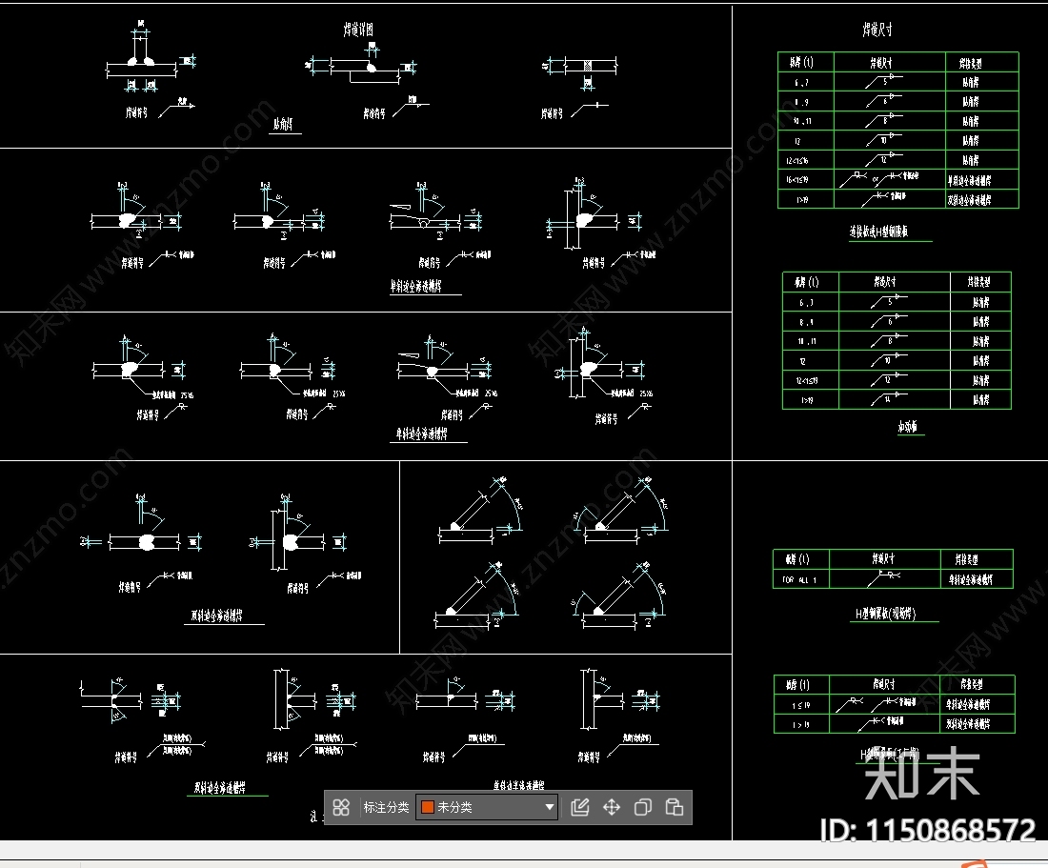Click the orange icon at bottom-right corner
Screen dimensions: 1048x868
pos(977,864)
